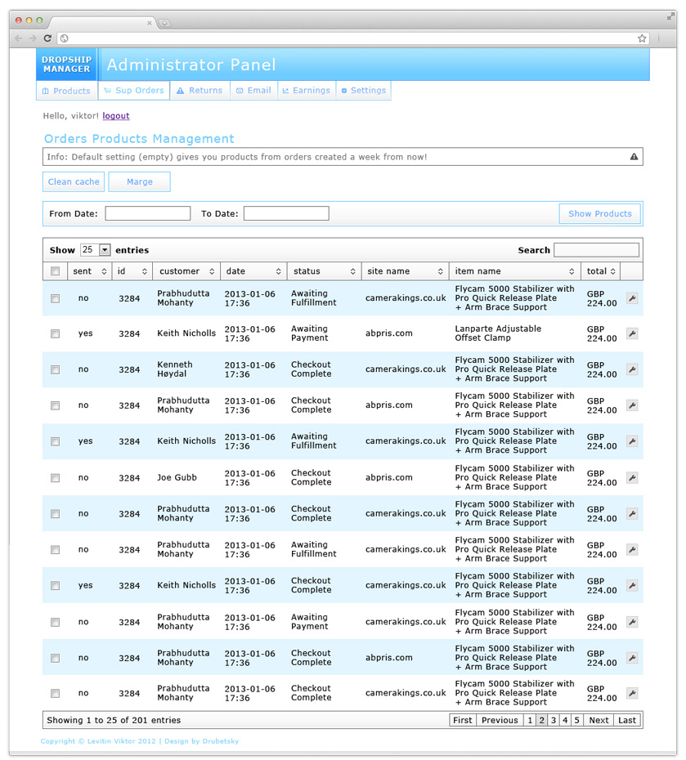Image resolution: width=686 pixels, height=760 pixels.
Task: Click the Sup Orders cart icon
Action: click(106, 90)
